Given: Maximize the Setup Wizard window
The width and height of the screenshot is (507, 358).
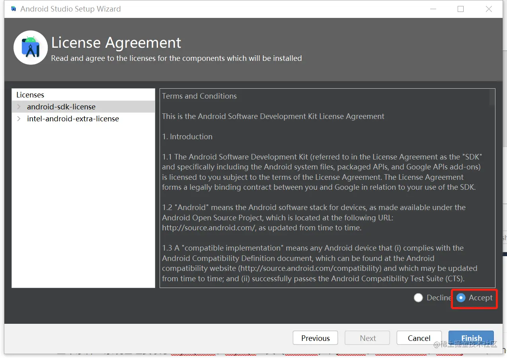Looking at the screenshot, I should tap(460, 9).
